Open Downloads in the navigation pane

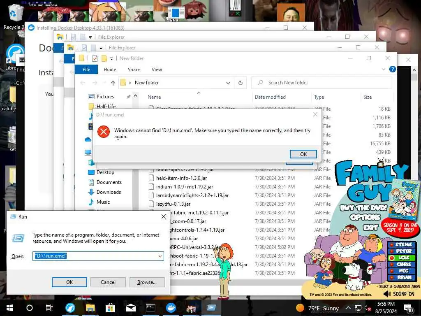(x=109, y=192)
